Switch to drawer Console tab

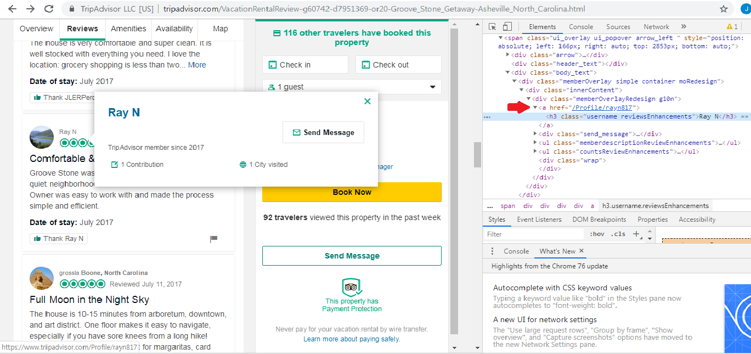516,251
